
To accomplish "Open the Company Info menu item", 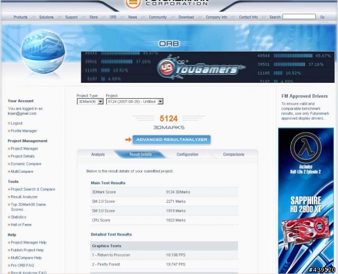I will tap(217, 17).
